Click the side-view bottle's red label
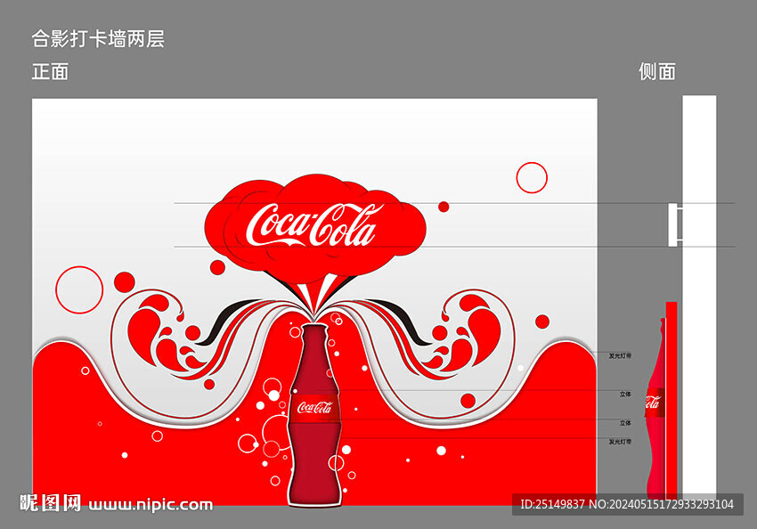Screen dimensions: 757x529 pyautogui.click(x=655, y=402)
